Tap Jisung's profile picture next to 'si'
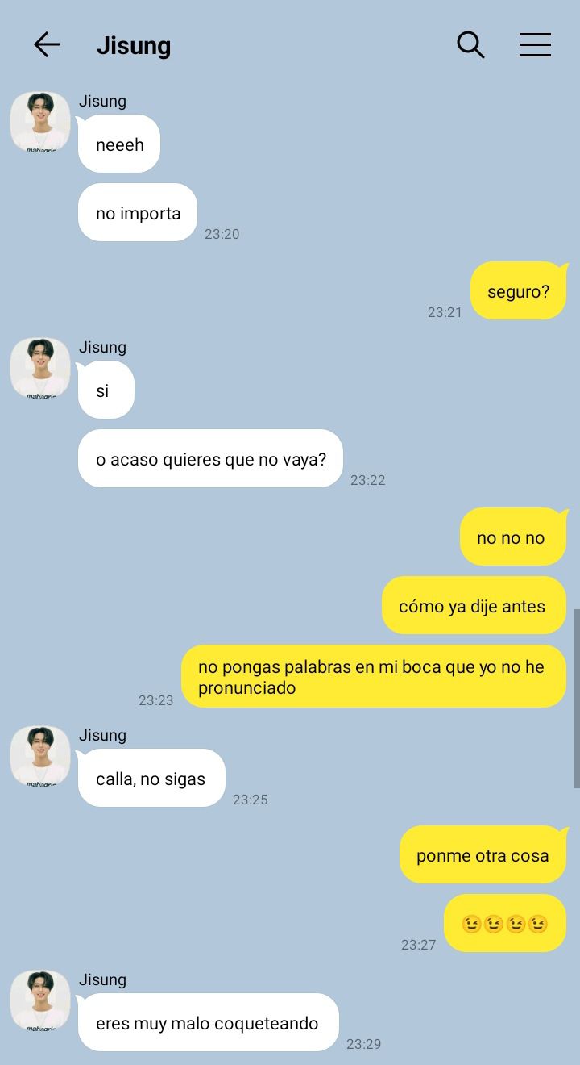The height and width of the screenshot is (1065, 580). click(40, 368)
